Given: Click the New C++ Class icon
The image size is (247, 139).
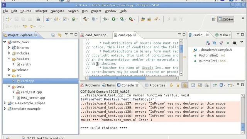Looking at the screenshot, I should click(65, 19).
